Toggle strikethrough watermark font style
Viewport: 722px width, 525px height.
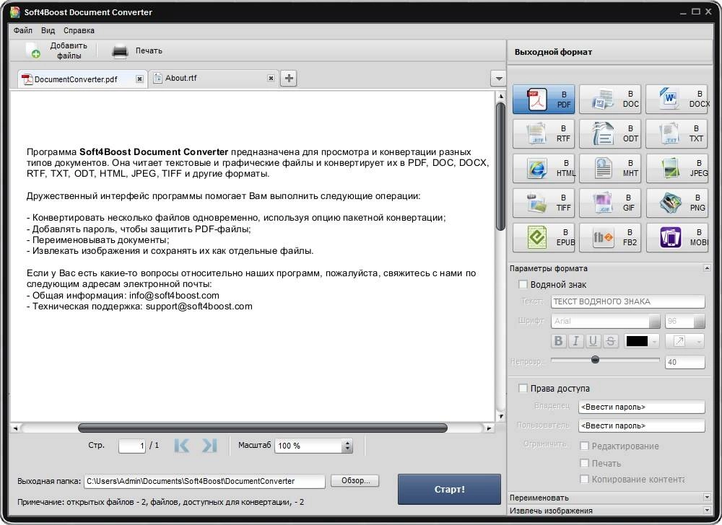[x=611, y=340]
